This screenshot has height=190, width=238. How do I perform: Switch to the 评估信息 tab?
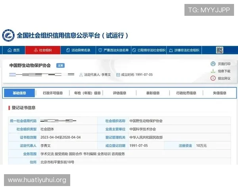119,93
